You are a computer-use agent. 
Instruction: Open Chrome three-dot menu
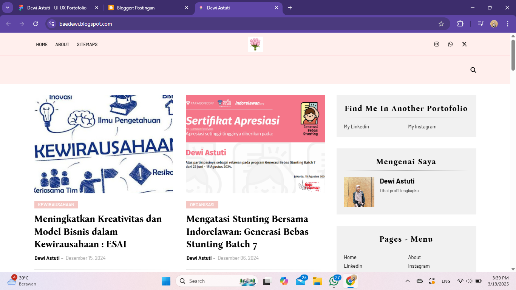pos(508,24)
